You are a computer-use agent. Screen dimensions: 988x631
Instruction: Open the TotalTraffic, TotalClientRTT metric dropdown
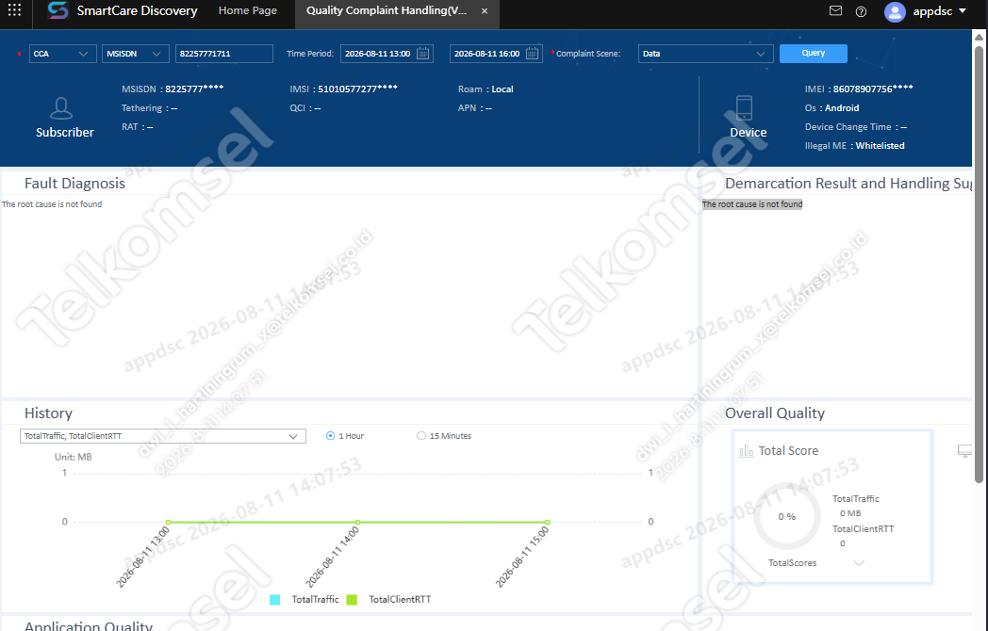coord(163,436)
